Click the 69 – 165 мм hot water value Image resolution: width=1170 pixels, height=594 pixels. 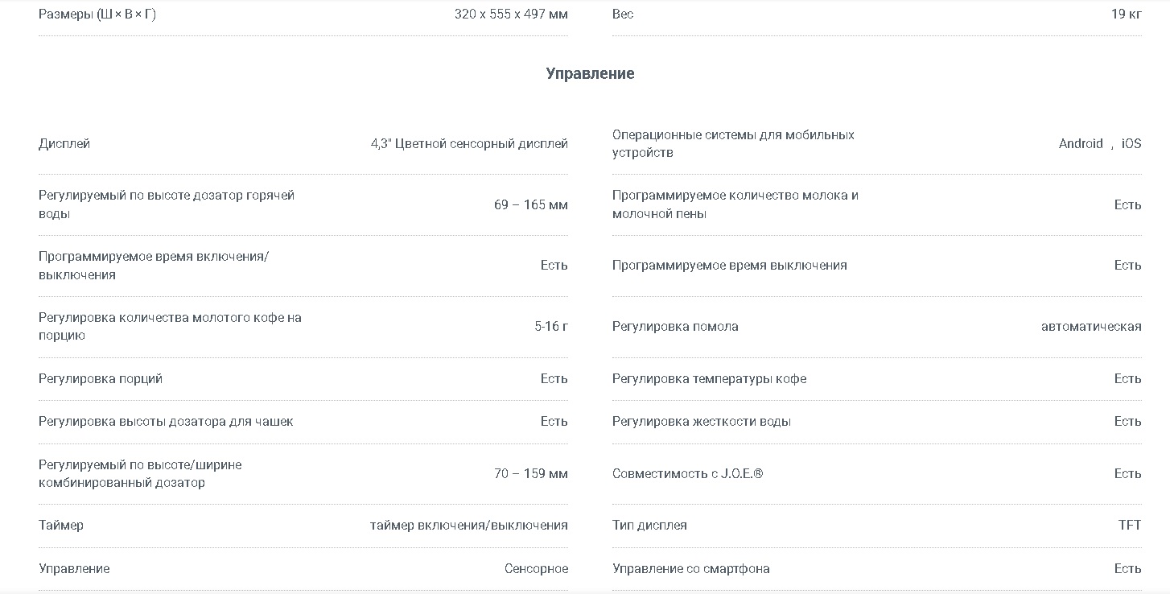531,204
